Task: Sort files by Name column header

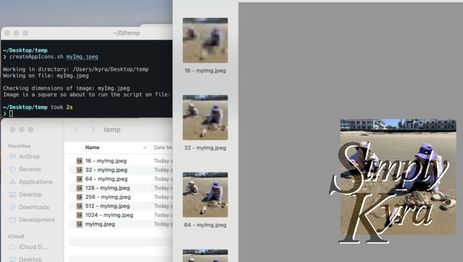Action: tap(93, 147)
